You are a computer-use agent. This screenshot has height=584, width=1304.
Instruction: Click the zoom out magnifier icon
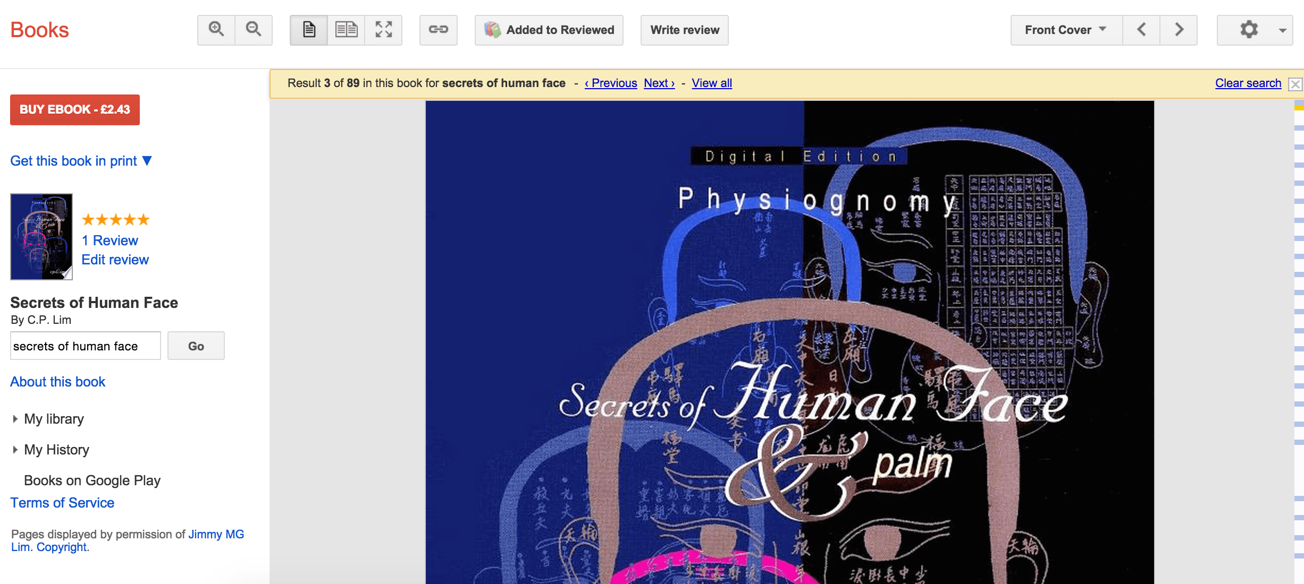pos(254,30)
